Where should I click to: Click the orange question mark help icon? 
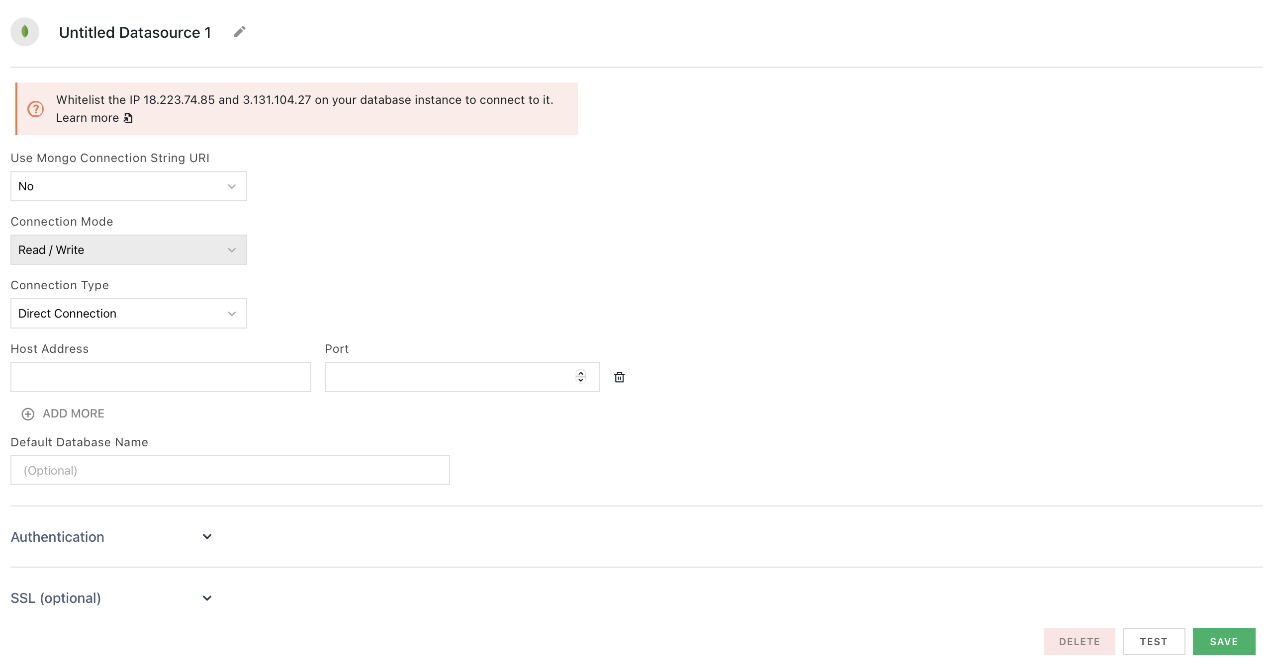(36, 109)
